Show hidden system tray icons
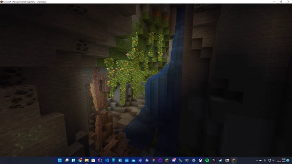Viewport: 292px width, 164px height. [x=257, y=160]
